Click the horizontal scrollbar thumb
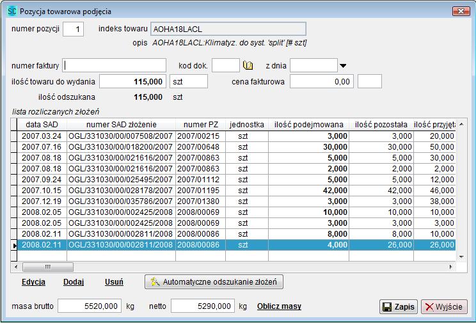The width and height of the screenshot is (476, 323). 48,267
